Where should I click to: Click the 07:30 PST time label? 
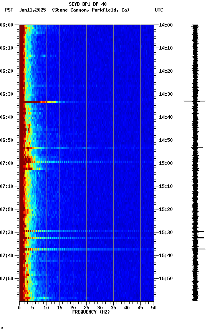(7, 232)
